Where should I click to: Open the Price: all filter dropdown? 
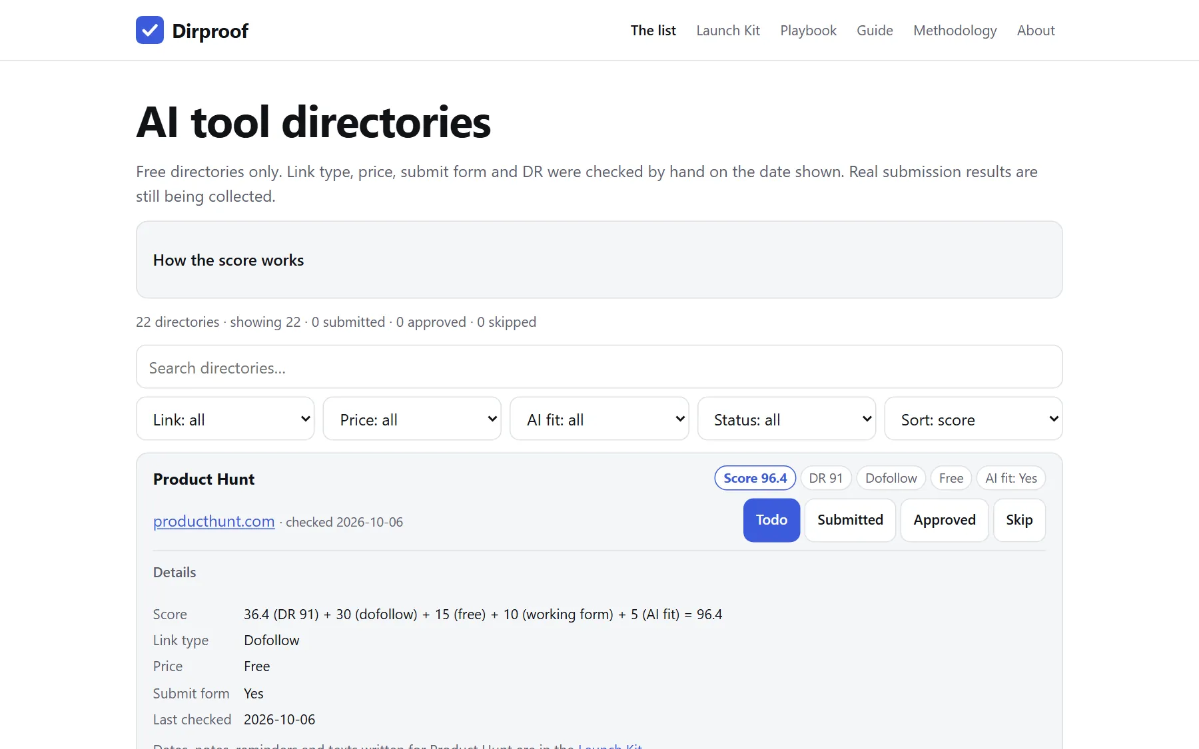pos(412,419)
